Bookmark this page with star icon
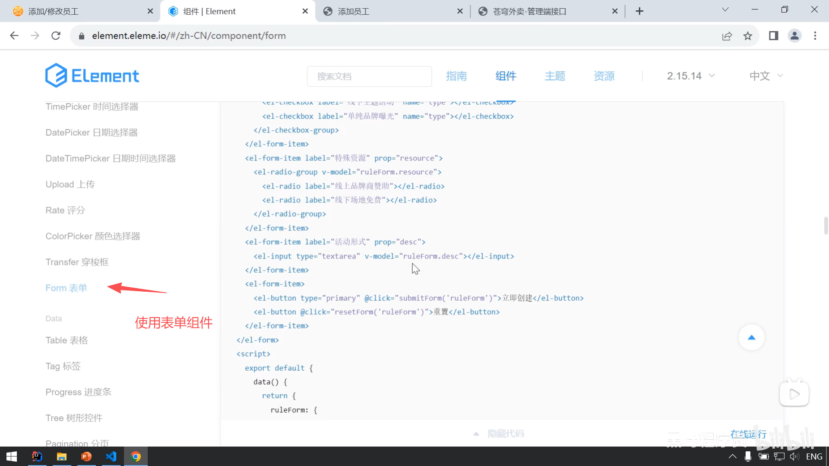The height and width of the screenshot is (466, 829). pos(748,36)
